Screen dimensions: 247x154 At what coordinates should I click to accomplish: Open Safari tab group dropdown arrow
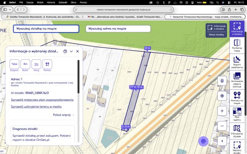pyautogui.click(x=10, y=10)
